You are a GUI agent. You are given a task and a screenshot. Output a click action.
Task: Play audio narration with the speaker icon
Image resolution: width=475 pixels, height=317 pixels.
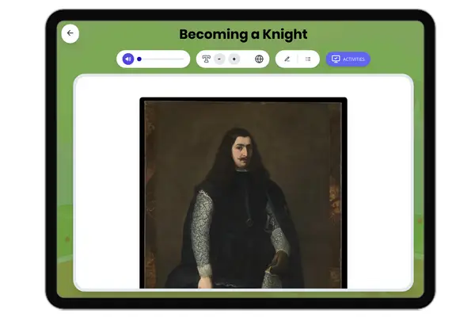click(127, 59)
